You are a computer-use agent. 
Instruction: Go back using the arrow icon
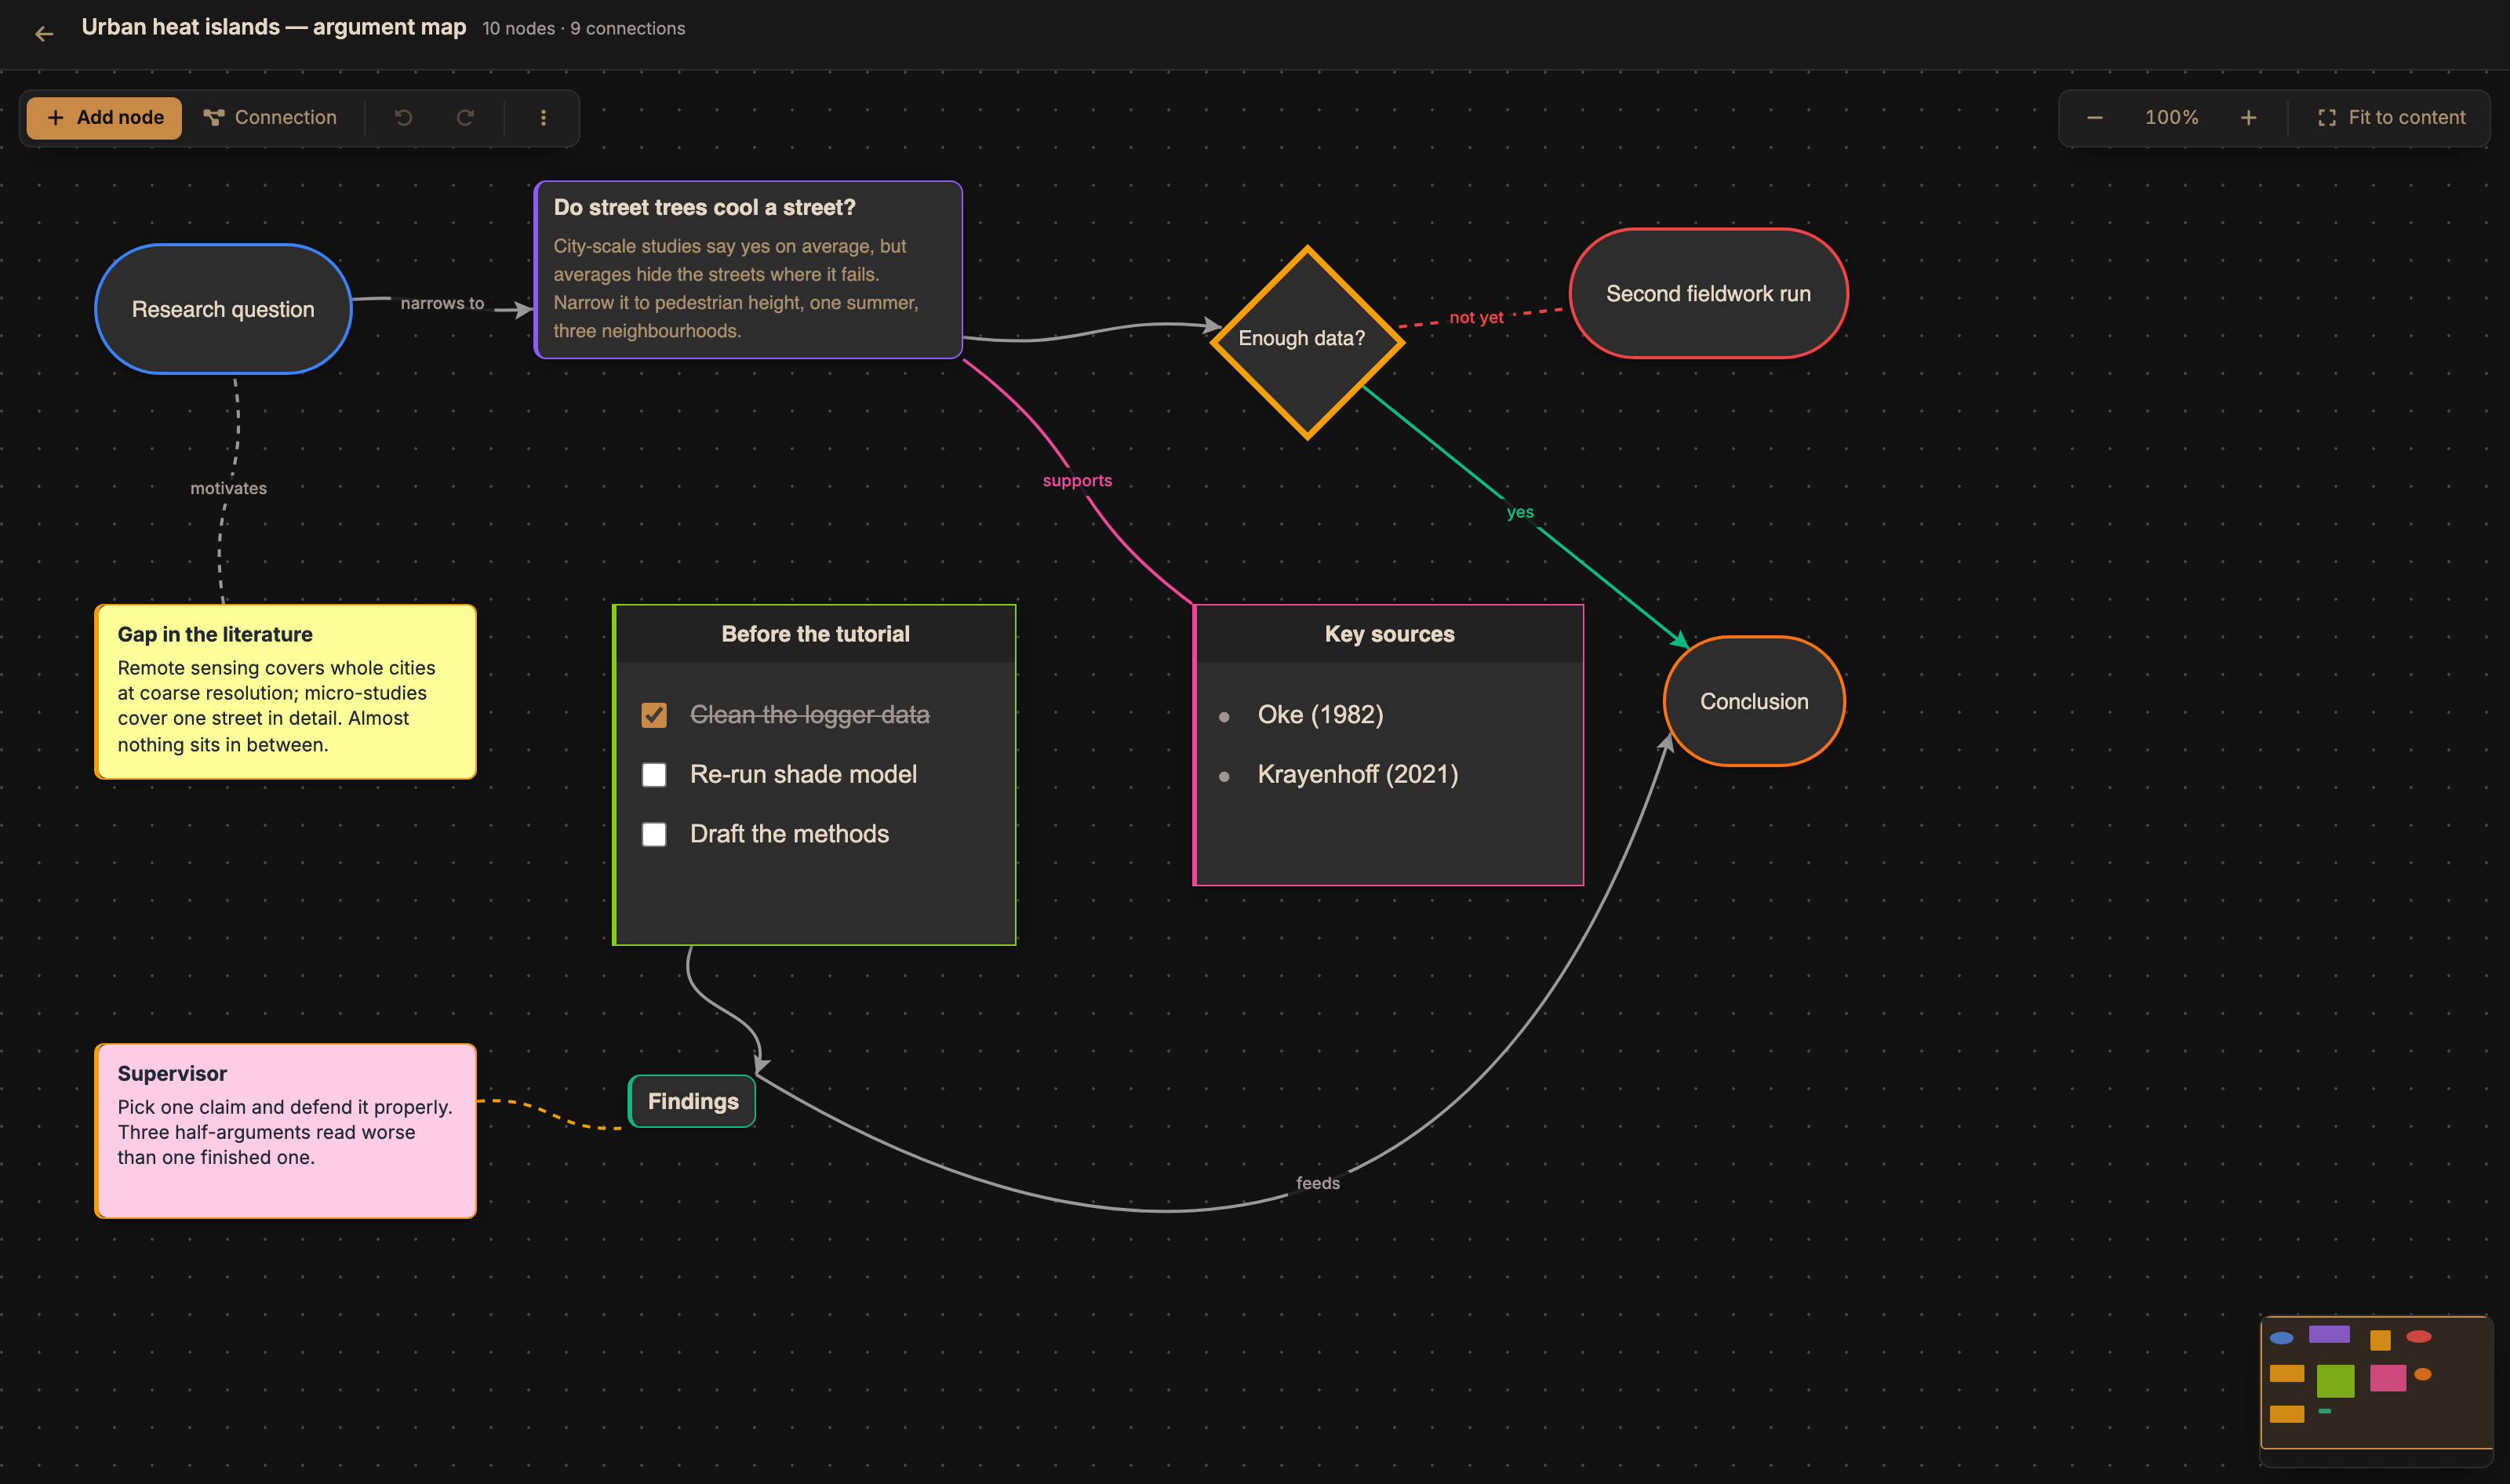tap(44, 34)
